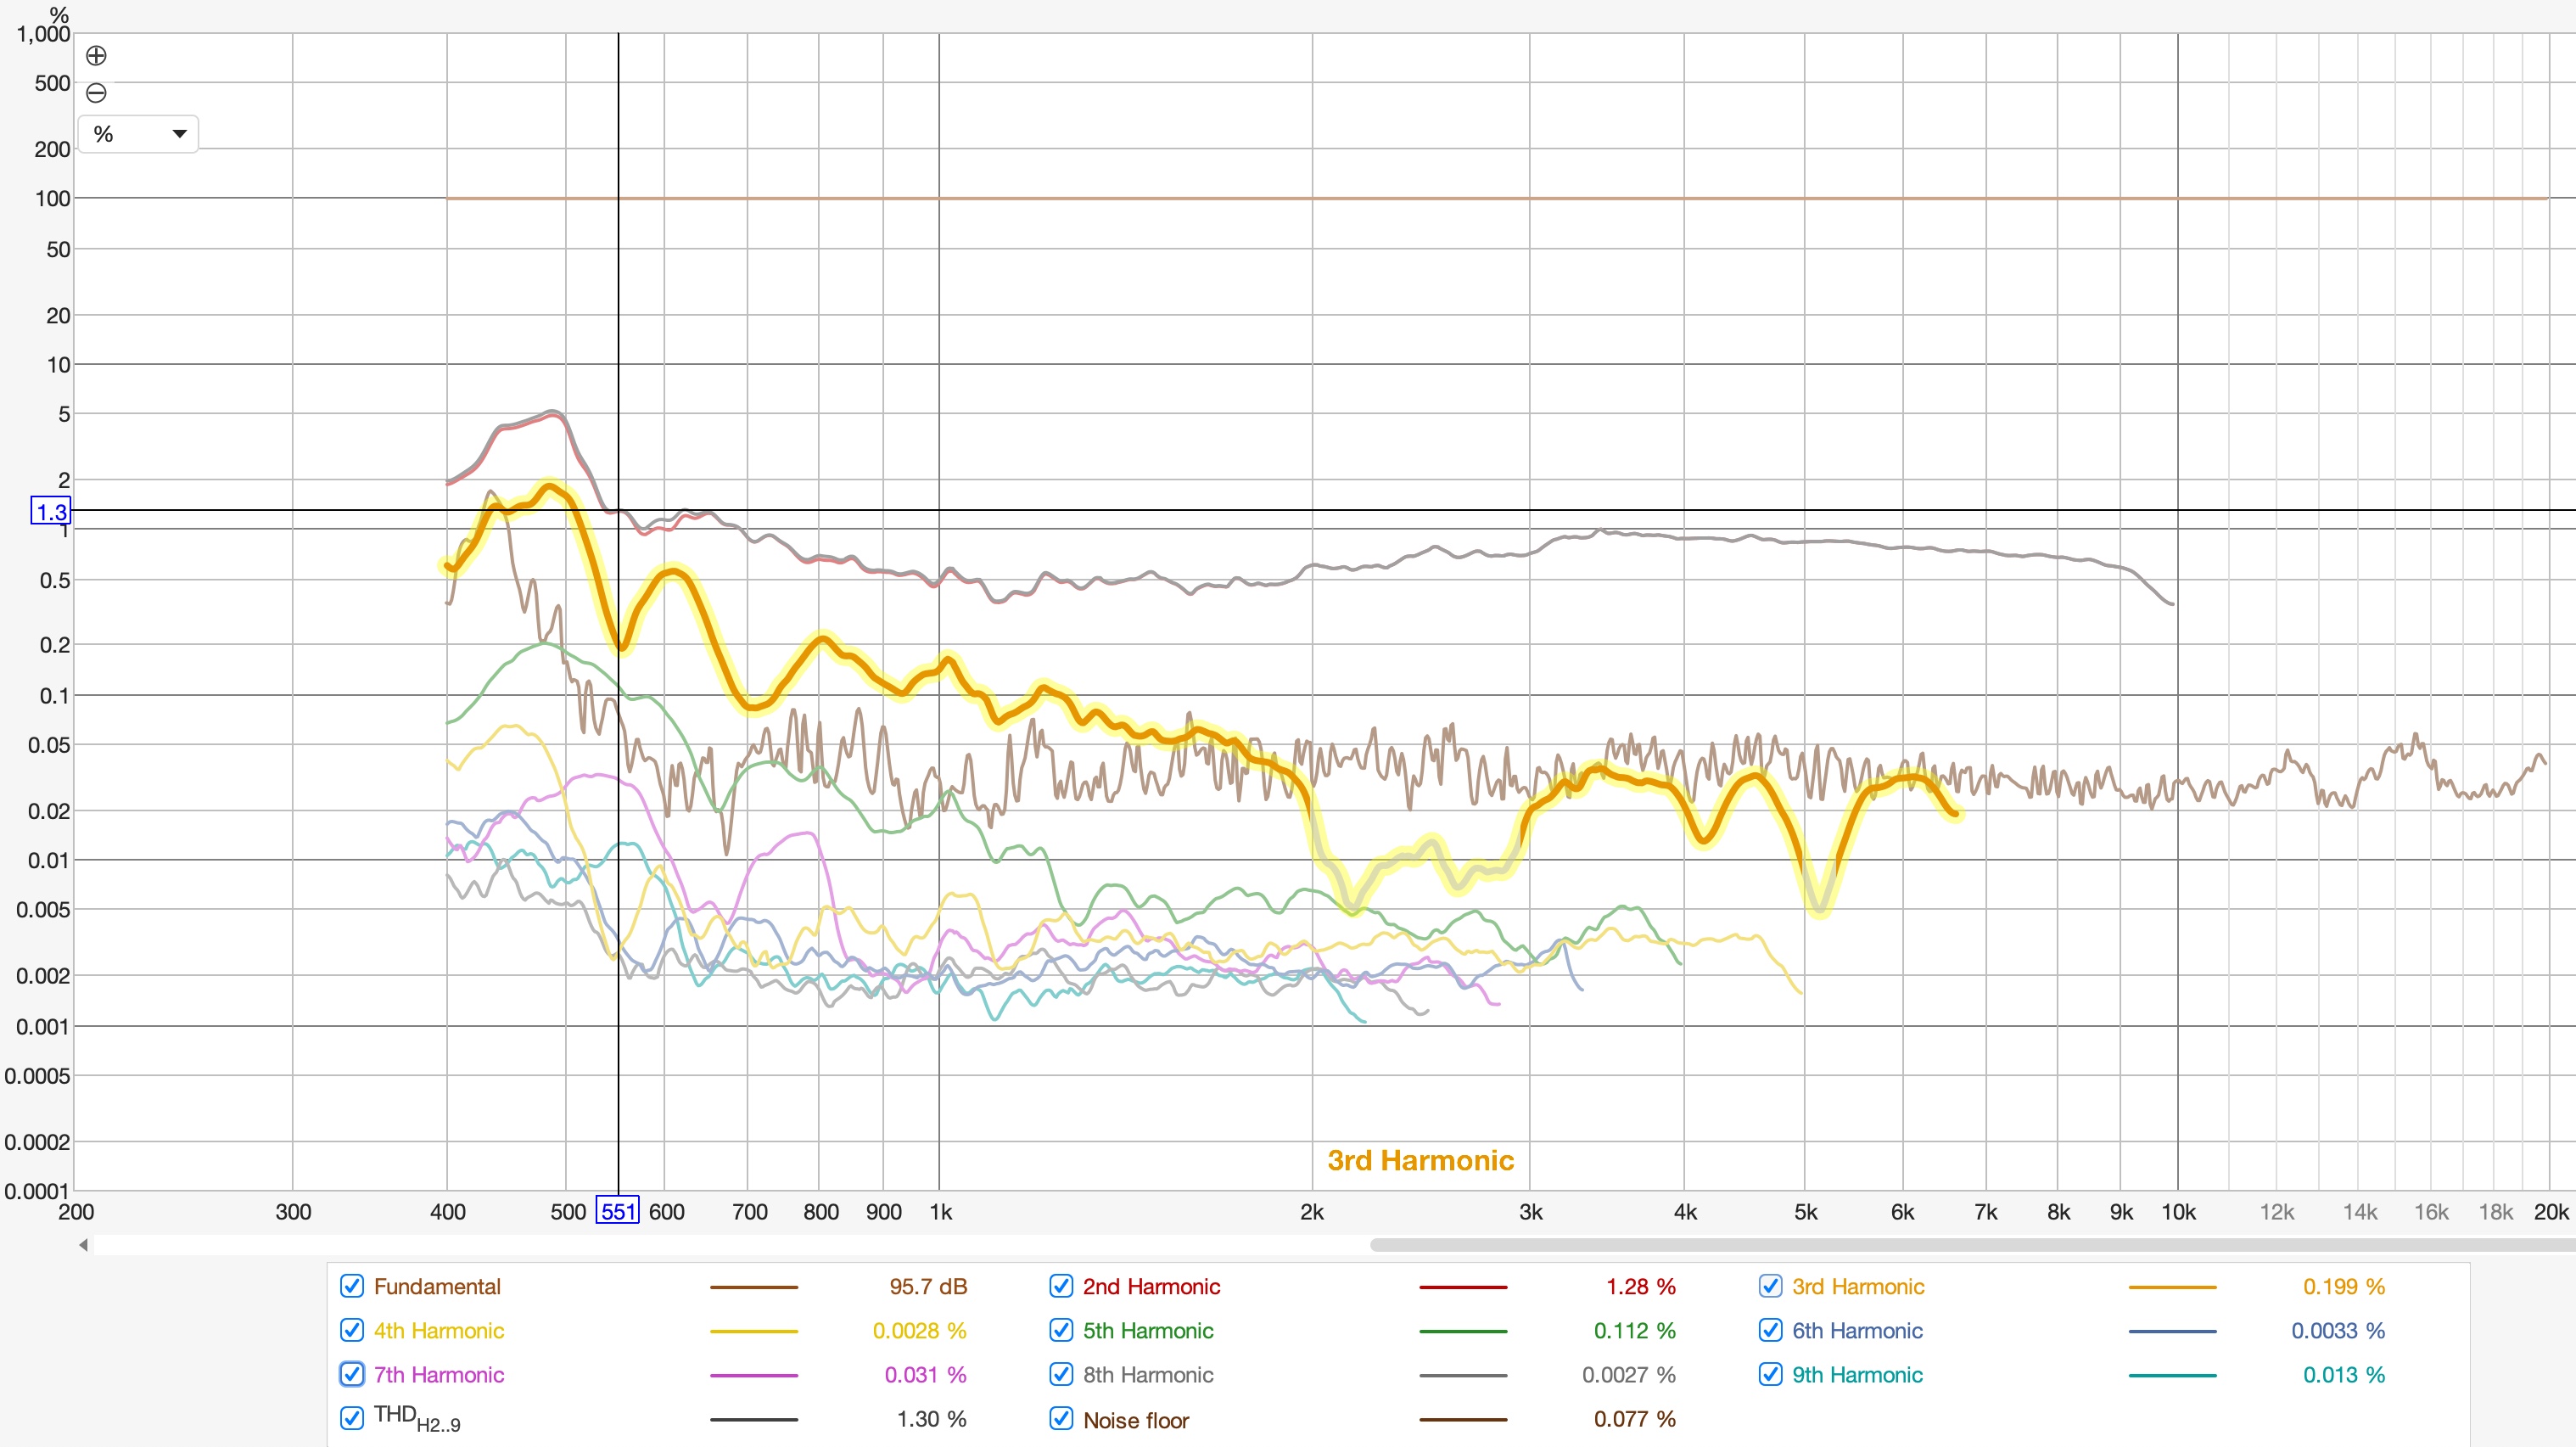
Task: Toggle the 5th Harmonic checkbox
Action: pos(1061,1330)
